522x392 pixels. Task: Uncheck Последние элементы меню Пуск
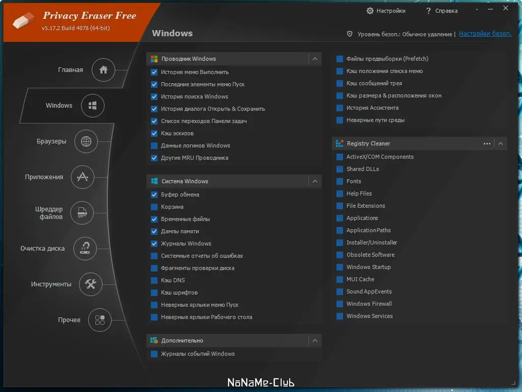click(x=154, y=84)
